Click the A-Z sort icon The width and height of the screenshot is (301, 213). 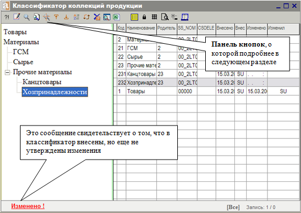click(76, 17)
